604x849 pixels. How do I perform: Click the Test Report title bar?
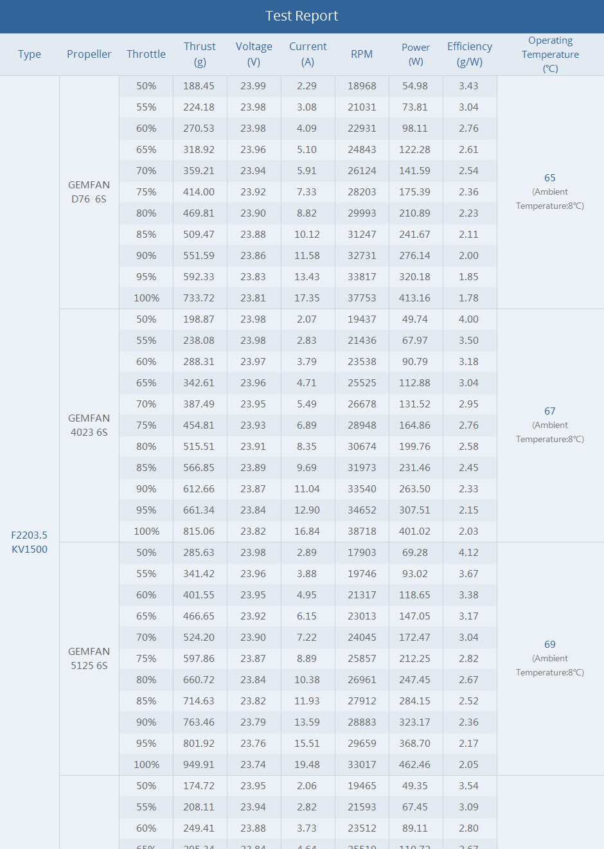click(302, 16)
